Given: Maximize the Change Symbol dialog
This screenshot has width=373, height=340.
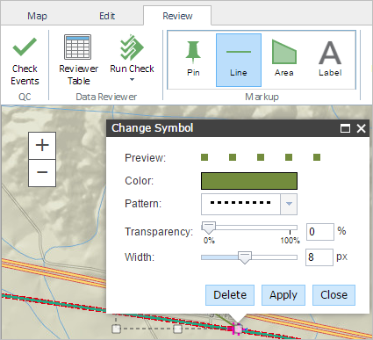Looking at the screenshot, I should 346,128.
